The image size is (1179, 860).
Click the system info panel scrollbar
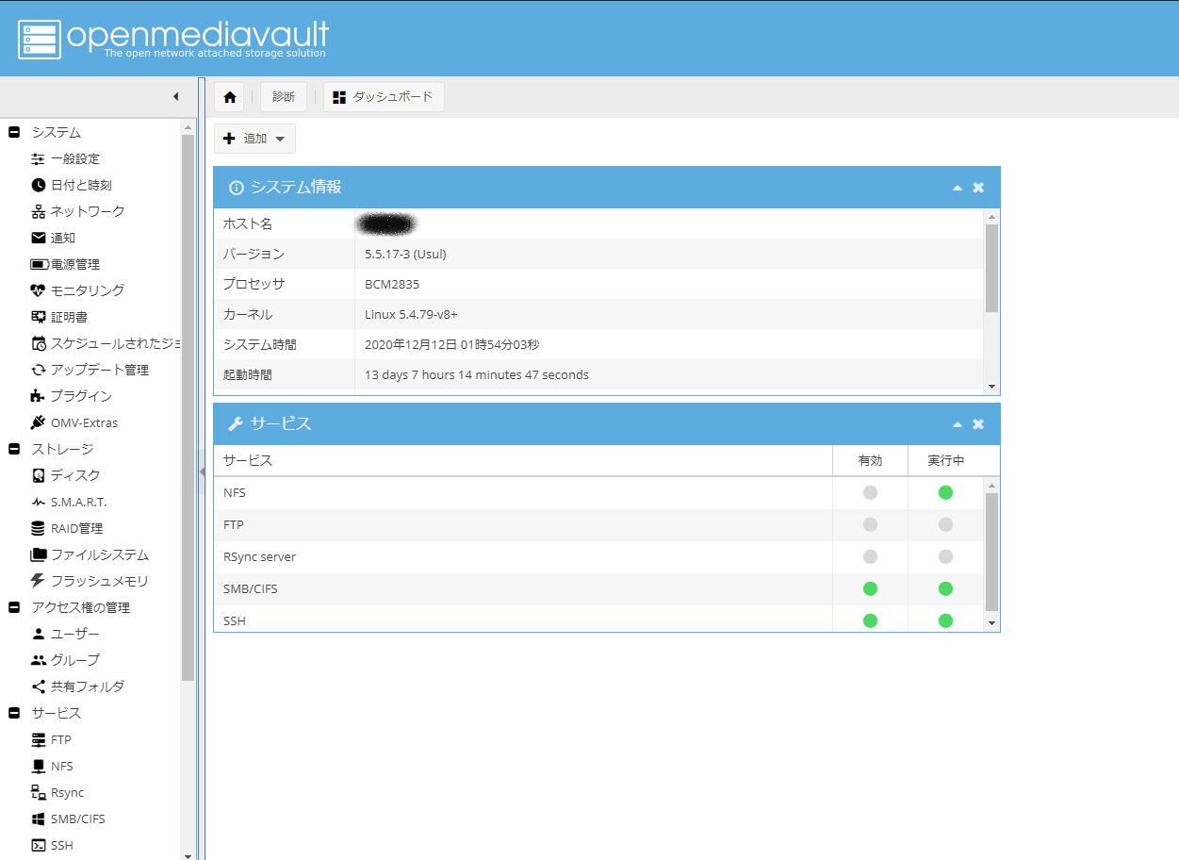tap(991, 268)
